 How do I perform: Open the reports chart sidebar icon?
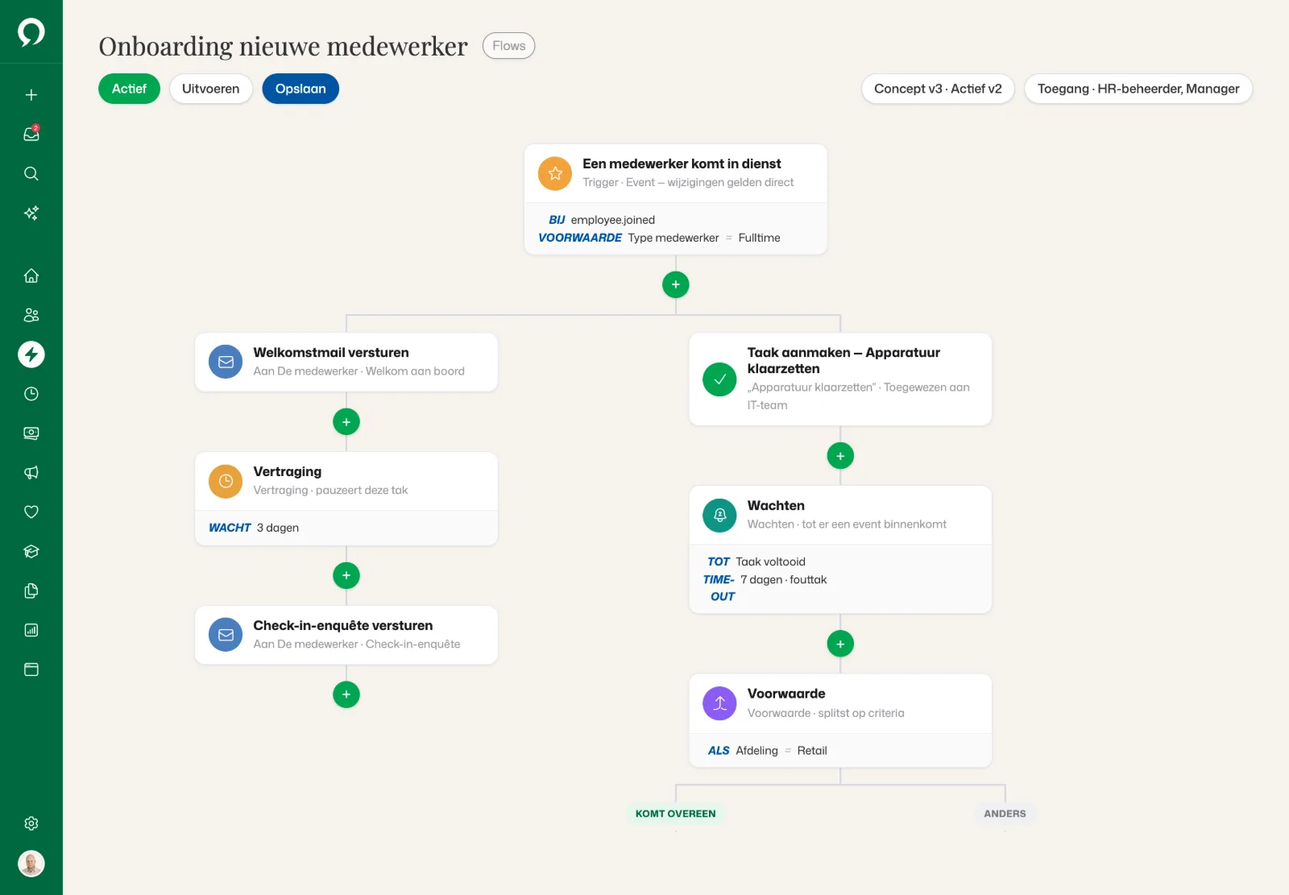click(x=31, y=630)
